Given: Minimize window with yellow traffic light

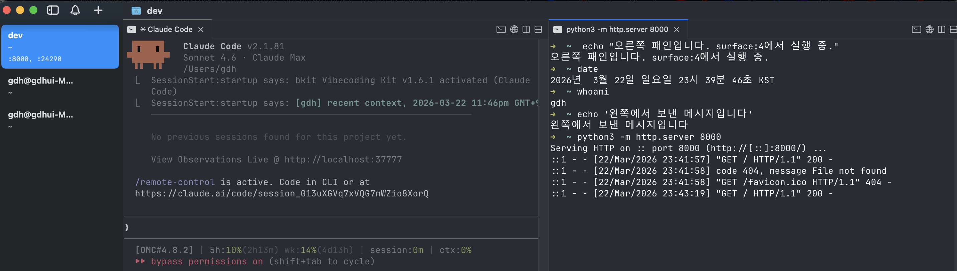Looking at the screenshot, I should (x=20, y=10).
